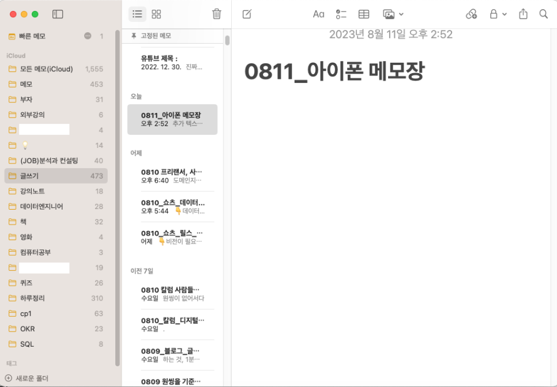The width and height of the screenshot is (557, 387).
Task: Click the 태그 section header
Action: (12, 363)
